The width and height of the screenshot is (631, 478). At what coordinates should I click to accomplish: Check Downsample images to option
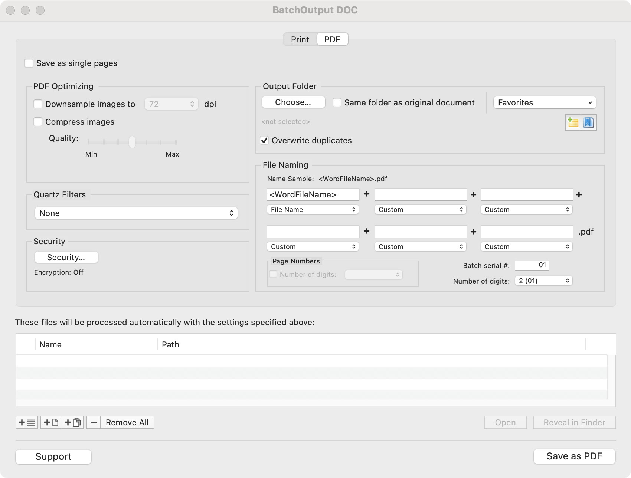coord(38,104)
